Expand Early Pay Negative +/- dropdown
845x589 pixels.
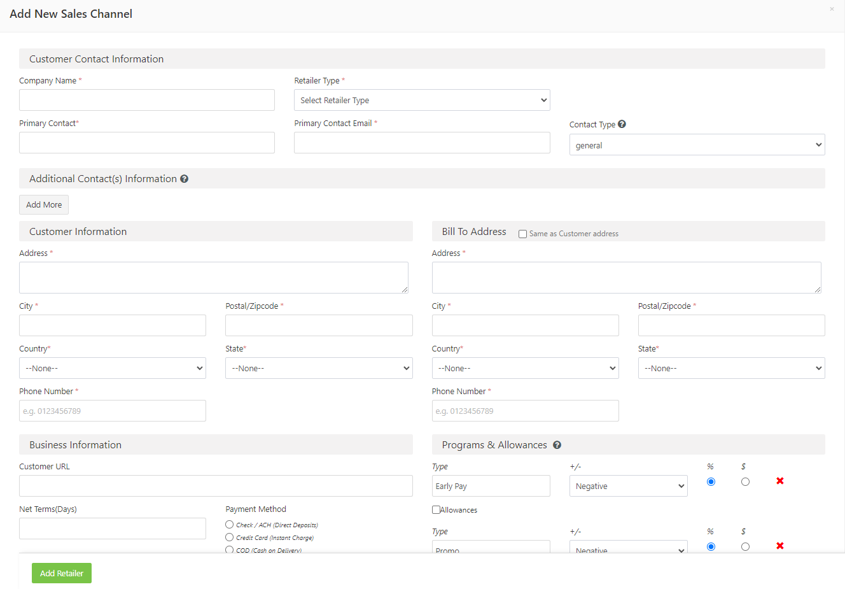tap(628, 486)
